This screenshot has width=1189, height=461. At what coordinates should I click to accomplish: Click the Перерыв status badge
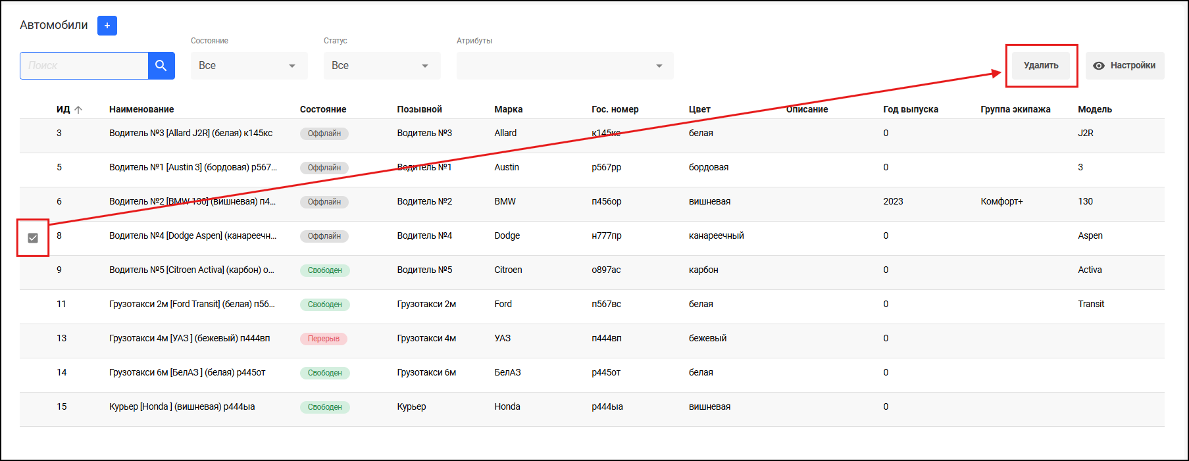(323, 339)
